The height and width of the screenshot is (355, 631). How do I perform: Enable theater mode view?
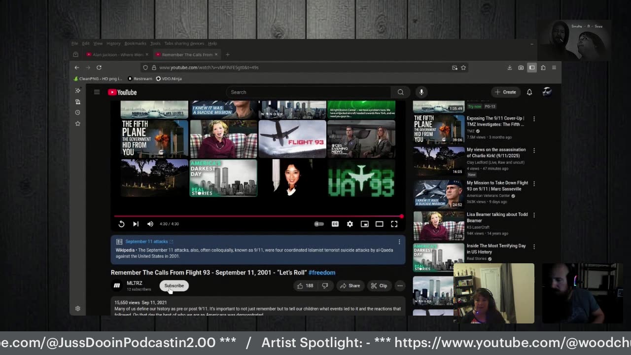(x=380, y=224)
